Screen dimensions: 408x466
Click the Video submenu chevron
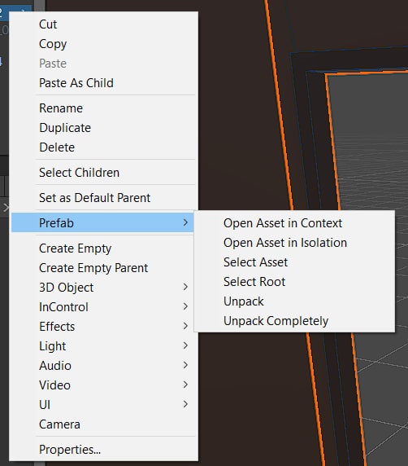(185, 385)
